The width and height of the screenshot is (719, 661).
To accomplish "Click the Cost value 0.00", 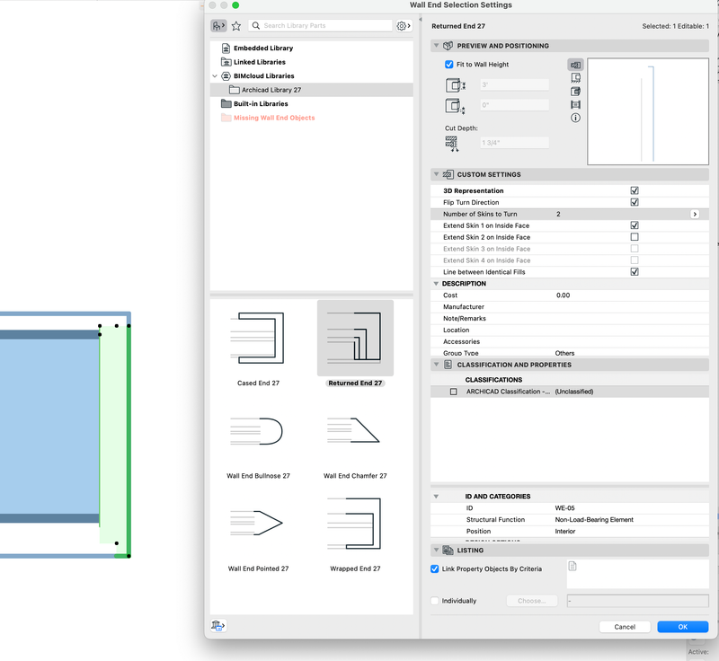I will pos(564,295).
